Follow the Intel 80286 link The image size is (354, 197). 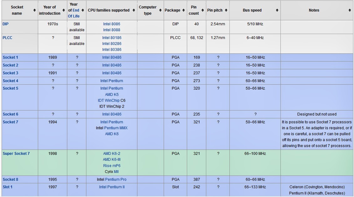pos(112,43)
